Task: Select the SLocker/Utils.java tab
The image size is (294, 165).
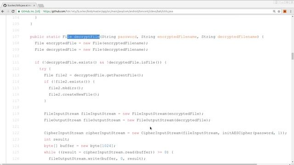Action: (x=19, y=5)
